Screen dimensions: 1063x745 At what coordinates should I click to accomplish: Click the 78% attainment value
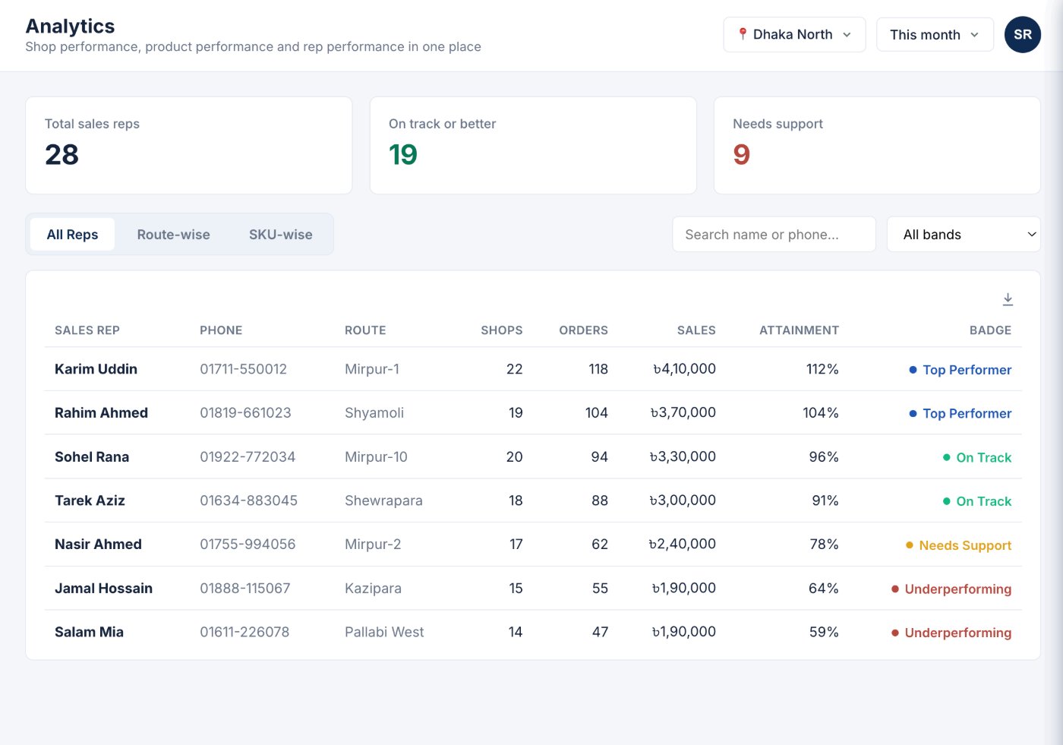[x=824, y=545]
